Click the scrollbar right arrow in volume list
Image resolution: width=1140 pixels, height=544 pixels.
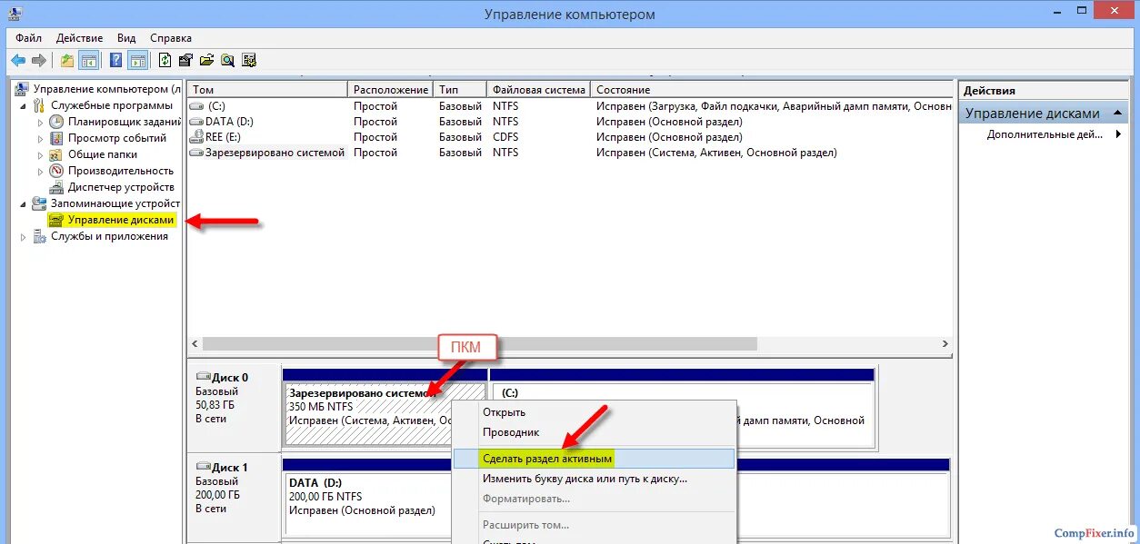tap(945, 344)
